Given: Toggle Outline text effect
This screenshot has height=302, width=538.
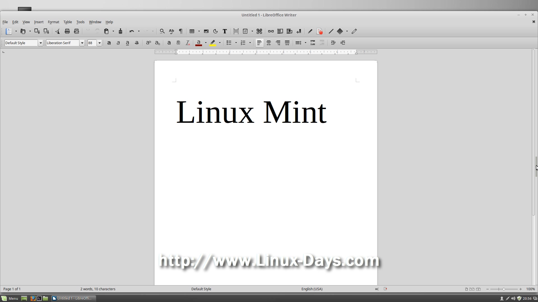Looking at the screenshot, I should pyautogui.click(x=178, y=43).
